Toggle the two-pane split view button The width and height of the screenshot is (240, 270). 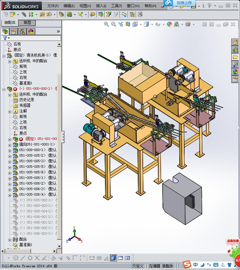120,258
